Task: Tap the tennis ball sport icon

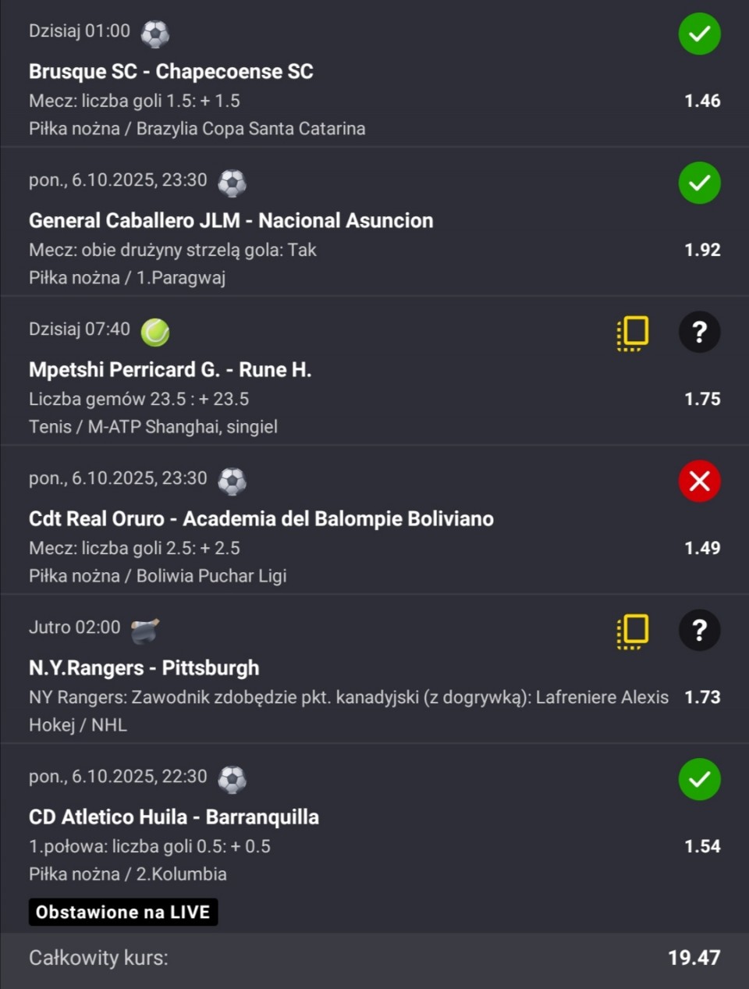Action: point(155,332)
